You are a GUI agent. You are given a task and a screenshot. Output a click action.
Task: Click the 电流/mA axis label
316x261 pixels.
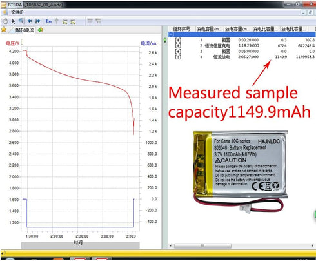tap(148, 43)
